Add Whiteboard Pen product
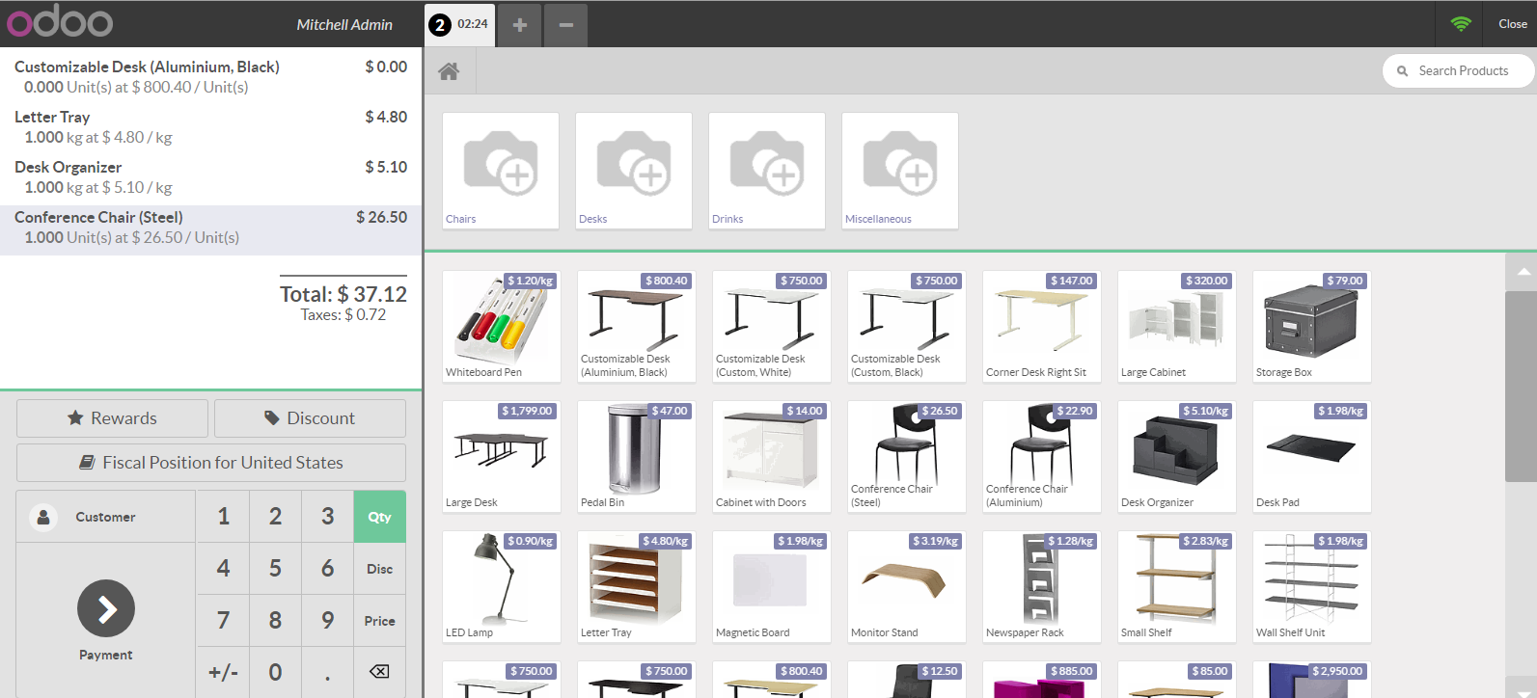The width and height of the screenshot is (1537, 698). 501,326
